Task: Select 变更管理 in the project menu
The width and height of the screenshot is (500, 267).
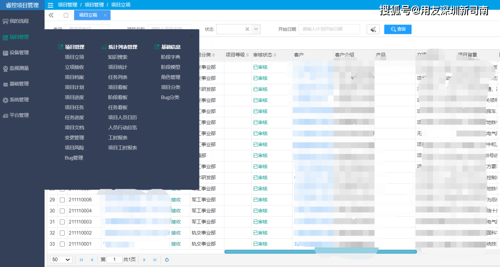Action: (74, 137)
